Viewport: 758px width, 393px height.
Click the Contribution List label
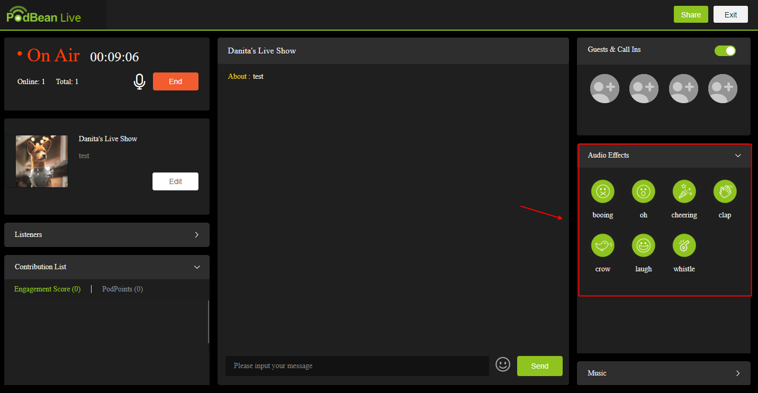pyautogui.click(x=41, y=267)
